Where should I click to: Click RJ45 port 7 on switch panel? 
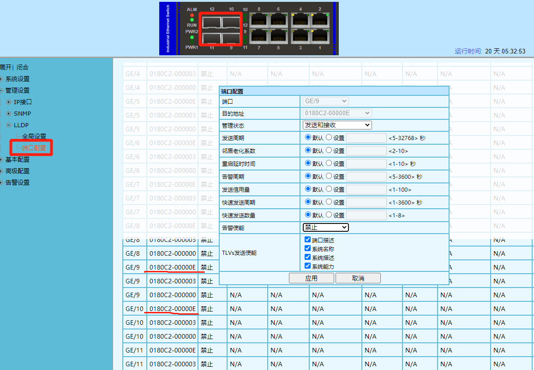pos(258,36)
